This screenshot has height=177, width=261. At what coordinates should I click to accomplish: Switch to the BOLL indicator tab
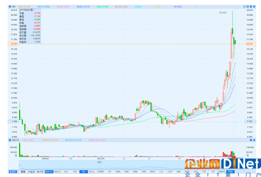coord(92,172)
